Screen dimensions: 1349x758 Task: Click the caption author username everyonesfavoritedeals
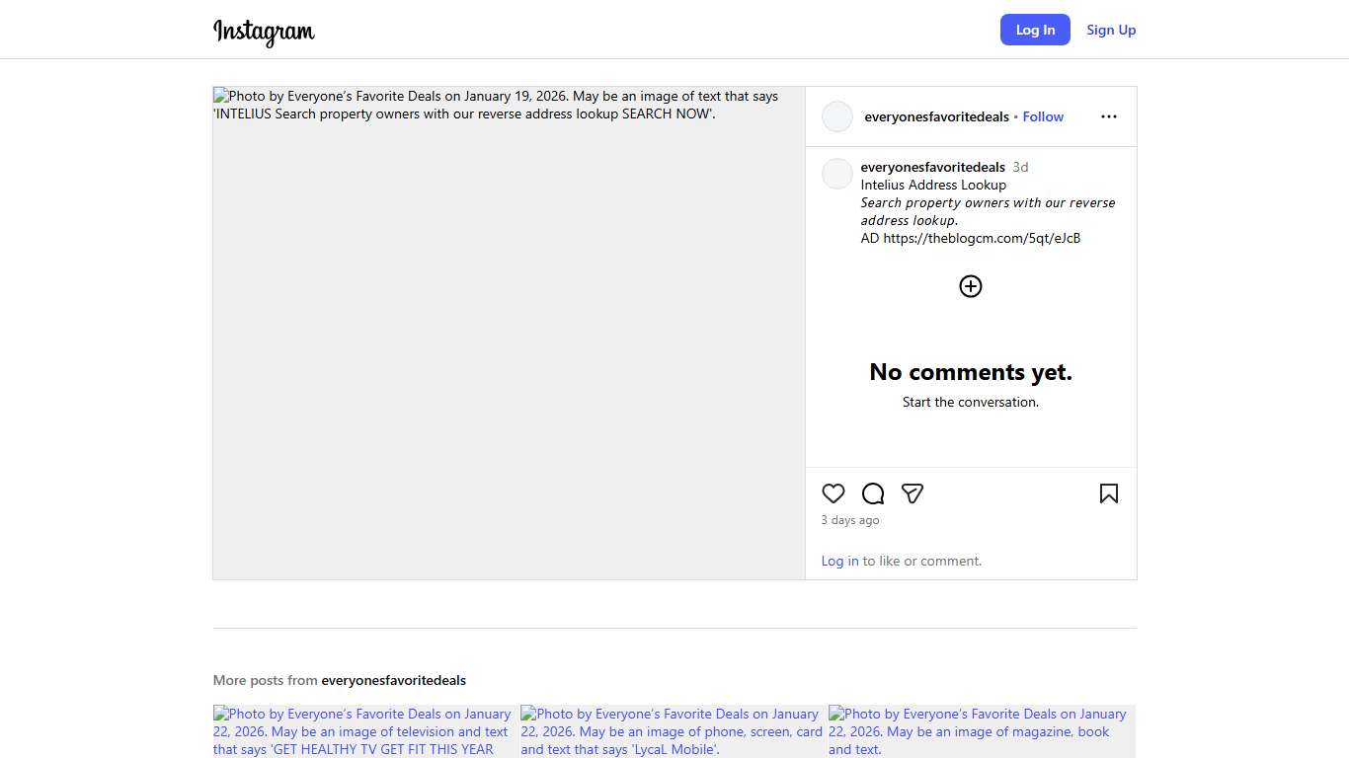(x=932, y=167)
